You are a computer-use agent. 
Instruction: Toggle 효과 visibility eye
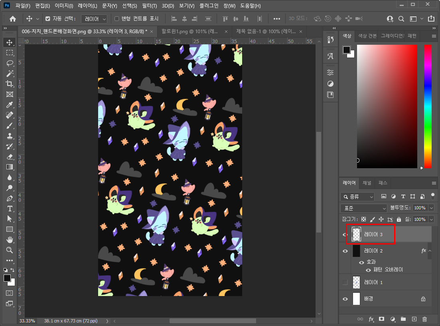[x=361, y=262]
